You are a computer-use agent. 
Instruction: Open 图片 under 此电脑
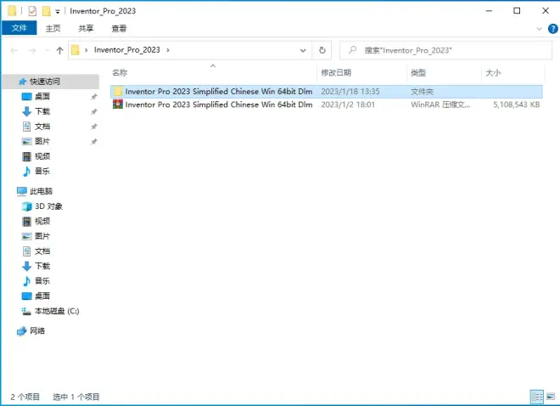click(x=42, y=236)
